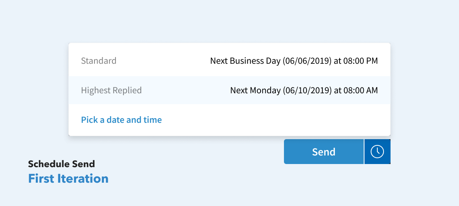The image size is (459, 206).
Task: Click the Send button
Action: pyautogui.click(x=324, y=152)
